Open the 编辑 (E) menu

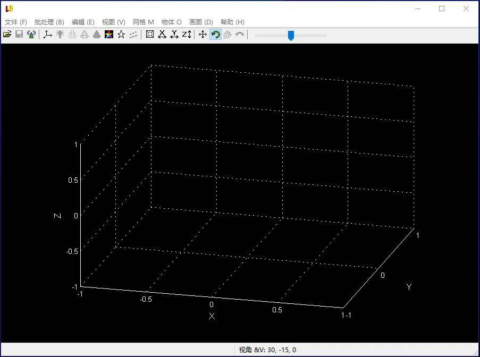pos(83,22)
